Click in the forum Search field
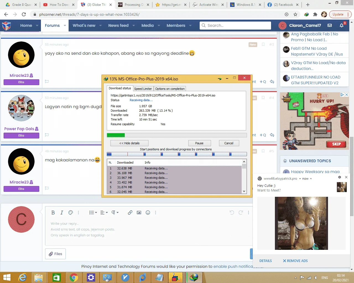354x283 pixels. (235, 25)
